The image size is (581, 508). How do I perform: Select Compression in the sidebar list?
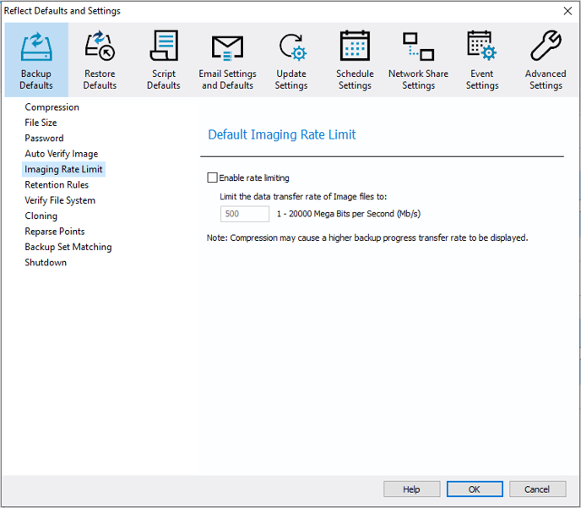click(52, 107)
